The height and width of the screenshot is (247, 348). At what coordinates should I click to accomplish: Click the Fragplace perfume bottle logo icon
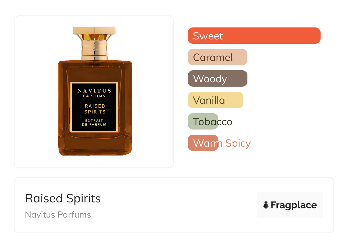[x=266, y=205]
